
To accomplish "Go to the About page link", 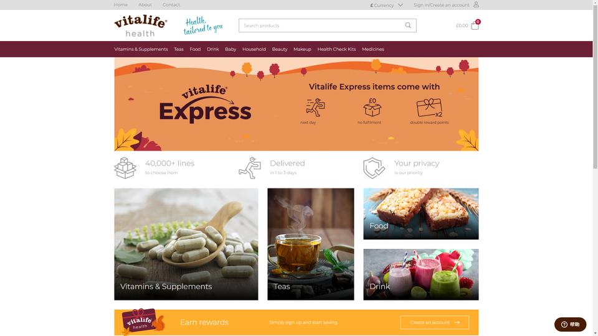I will pos(145,4).
